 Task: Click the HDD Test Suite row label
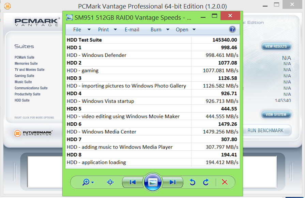[x=84, y=40]
